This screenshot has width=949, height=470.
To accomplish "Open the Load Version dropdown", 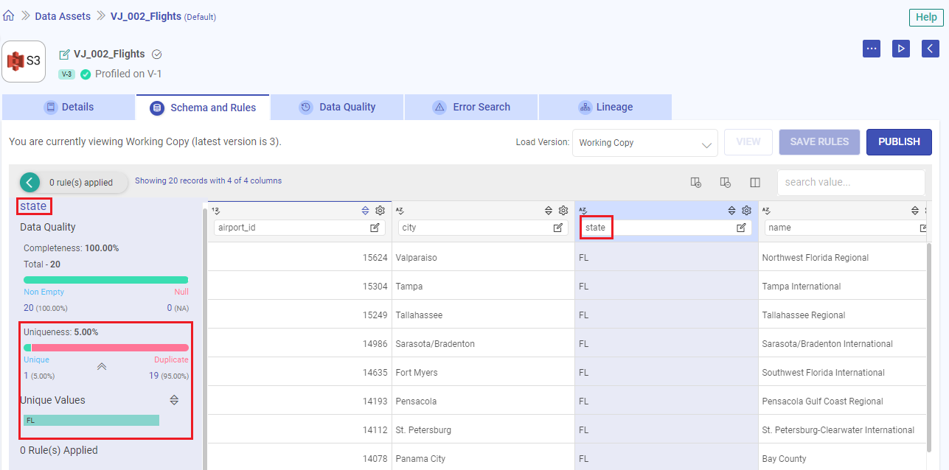I will point(644,143).
